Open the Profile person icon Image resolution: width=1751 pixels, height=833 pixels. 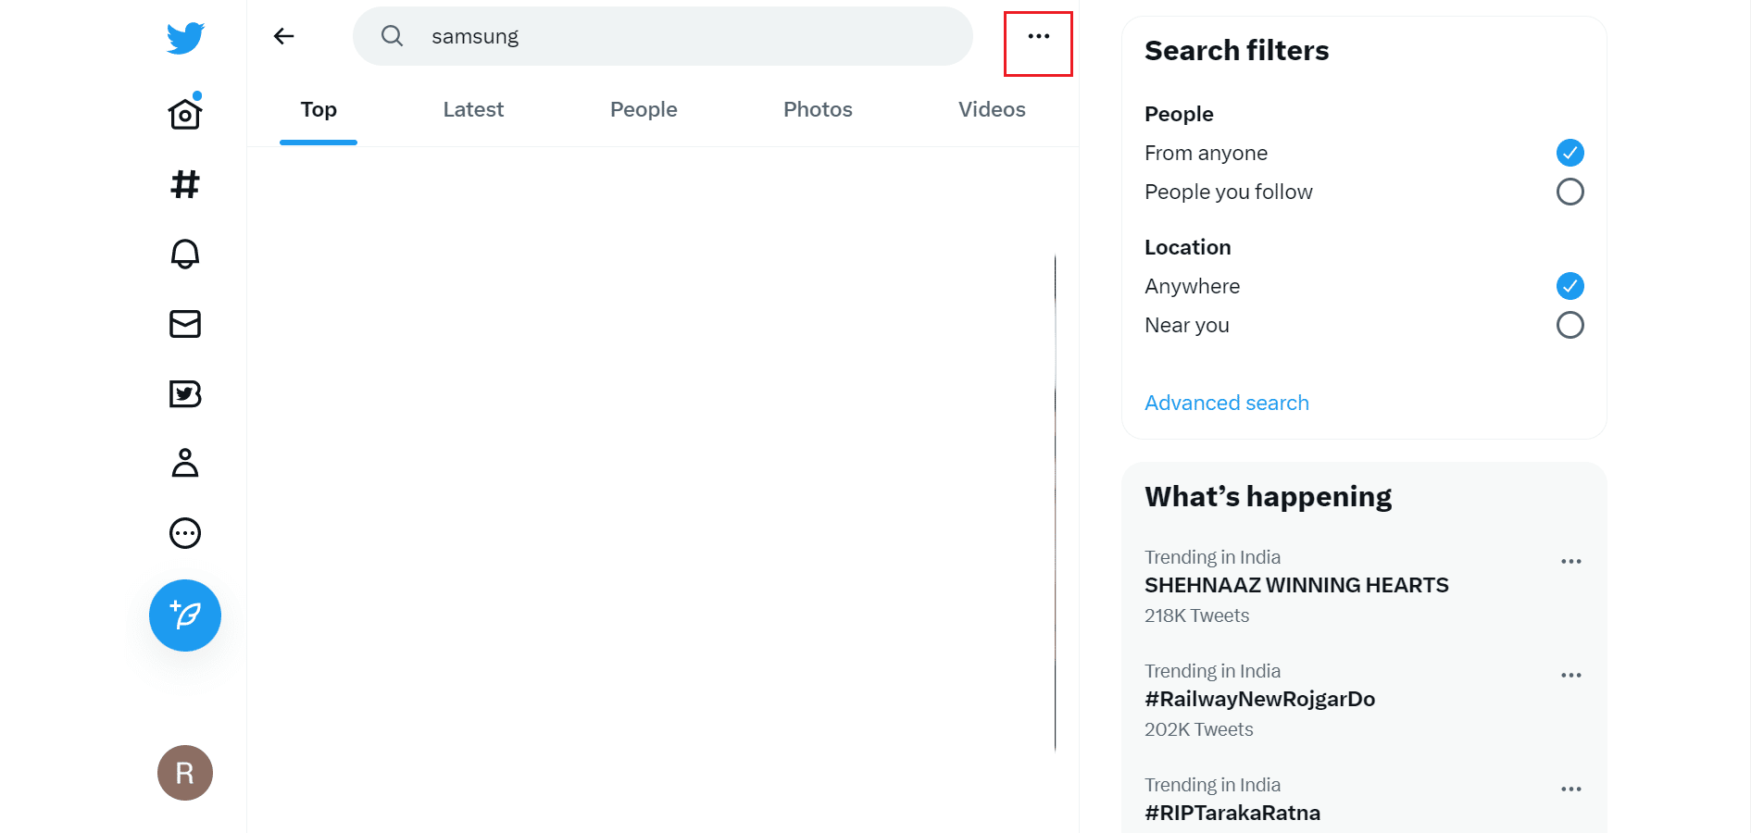pos(185,463)
